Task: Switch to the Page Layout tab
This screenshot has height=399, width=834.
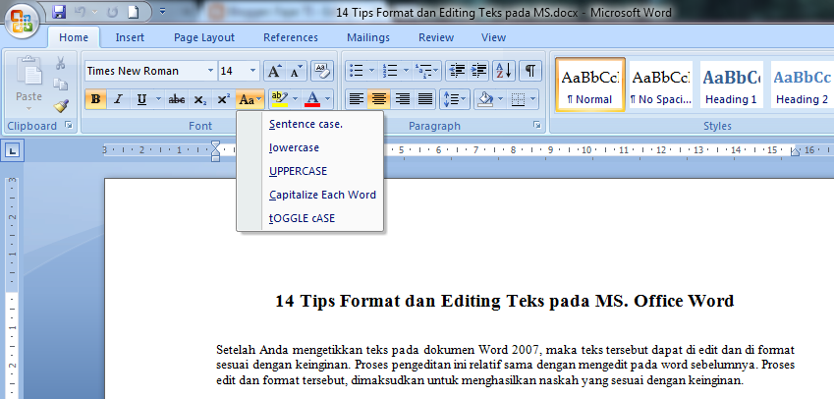Action: [x=204, y=37]
